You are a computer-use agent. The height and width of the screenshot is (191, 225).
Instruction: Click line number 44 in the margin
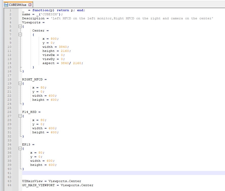[9, 185]
